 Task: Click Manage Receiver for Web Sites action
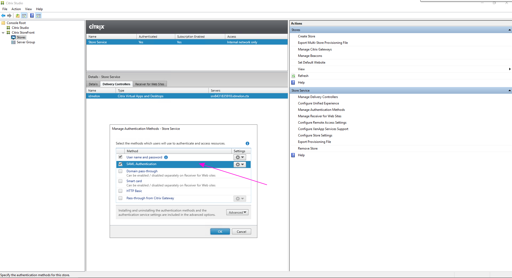click(x=320, y=116)
